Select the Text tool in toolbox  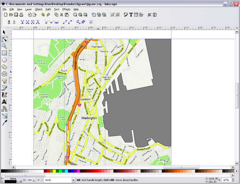[x=4, y=102]
